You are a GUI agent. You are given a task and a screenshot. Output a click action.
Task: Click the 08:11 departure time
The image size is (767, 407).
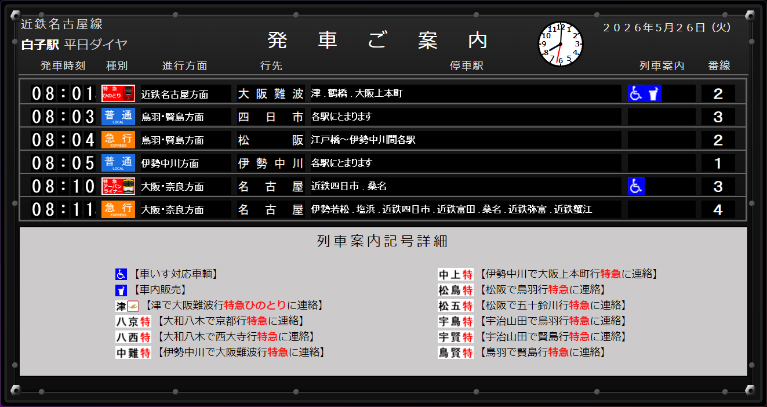click(63, 209)
